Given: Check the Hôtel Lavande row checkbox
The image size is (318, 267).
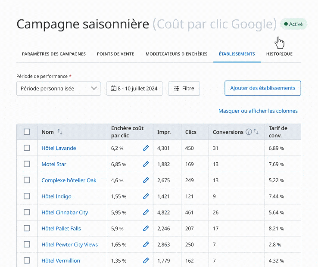Looking at the screenshot, I should pyautogui.click(x=27, y=148).
